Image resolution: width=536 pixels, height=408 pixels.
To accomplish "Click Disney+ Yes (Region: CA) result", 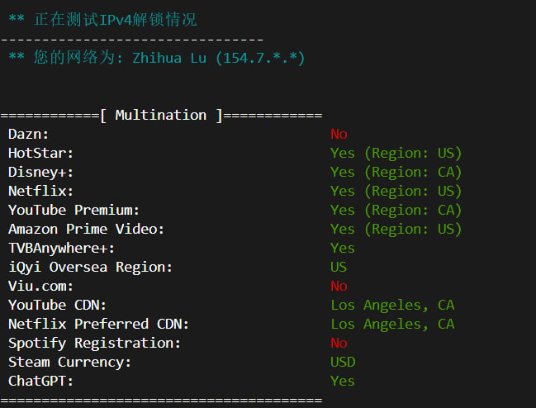I will coord(396,172).
